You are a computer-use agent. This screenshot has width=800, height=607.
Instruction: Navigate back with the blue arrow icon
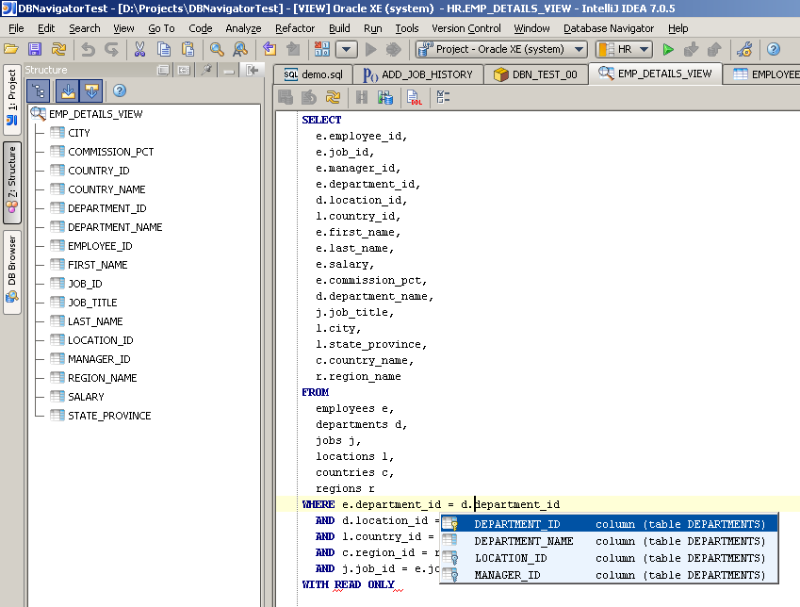(269, 49)
